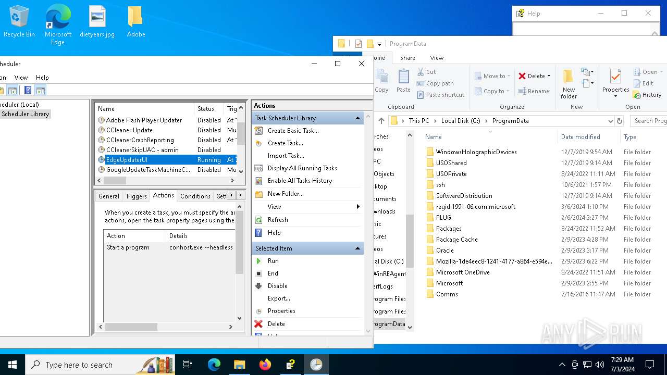The image size is (667, 375).
Task: Open the General tab
Action: tap(109, 196)
